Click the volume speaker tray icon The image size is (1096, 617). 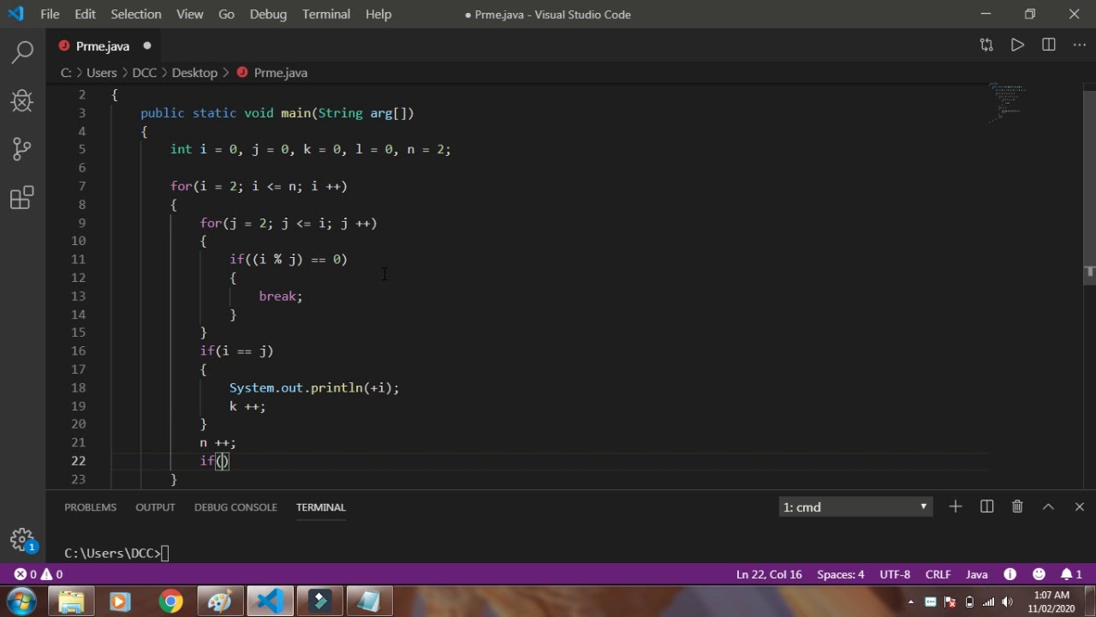1007,602
